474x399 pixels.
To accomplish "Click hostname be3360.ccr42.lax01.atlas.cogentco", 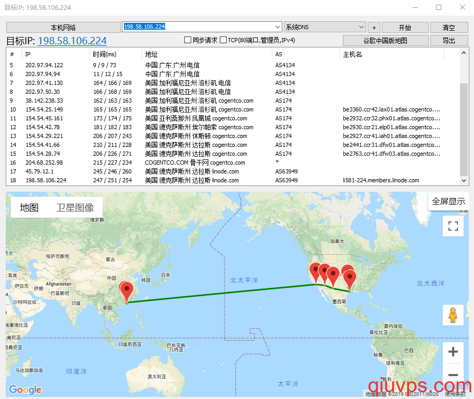I will [392, 109].
